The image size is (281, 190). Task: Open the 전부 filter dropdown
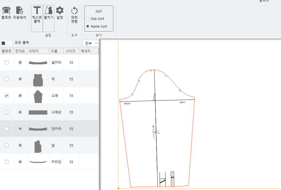tap(90, 43)
